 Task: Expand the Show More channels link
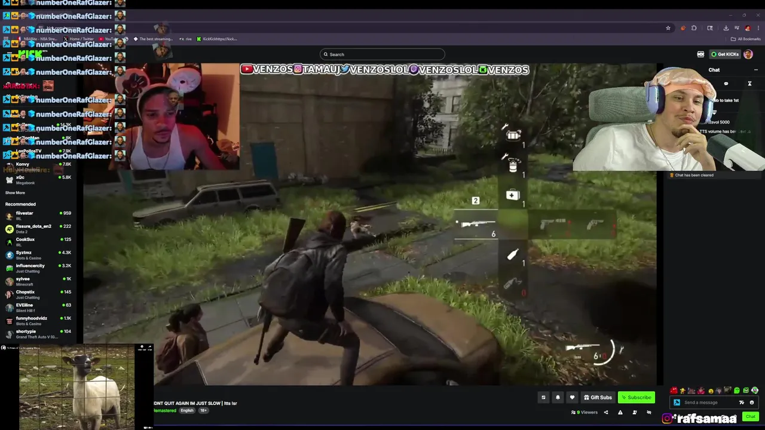click(x=16, y=193)
